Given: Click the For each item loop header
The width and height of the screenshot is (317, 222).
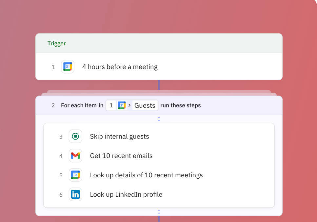Looking at the screenshot, I should tap(82, 105).
